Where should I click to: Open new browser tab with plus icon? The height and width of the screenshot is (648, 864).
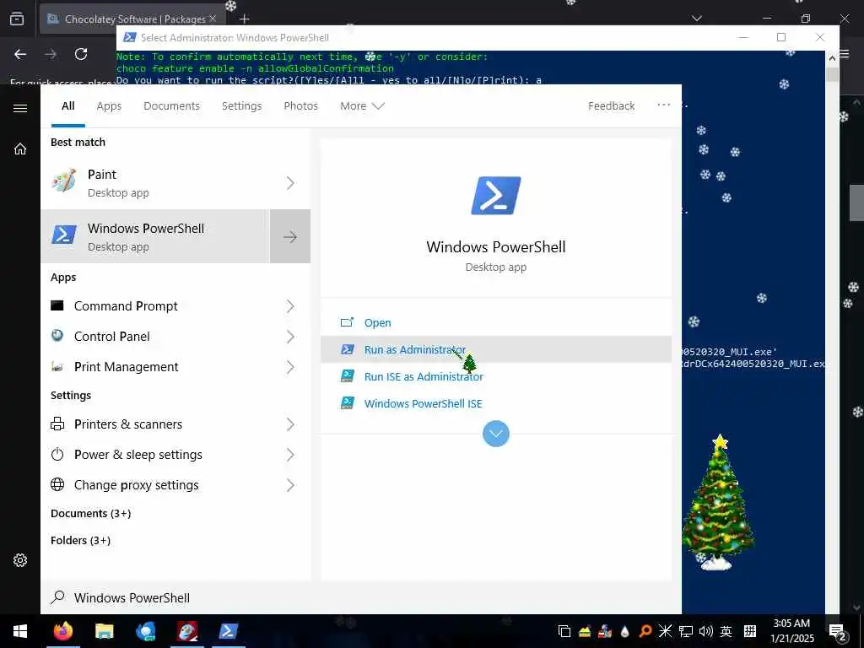click(245, 19)
